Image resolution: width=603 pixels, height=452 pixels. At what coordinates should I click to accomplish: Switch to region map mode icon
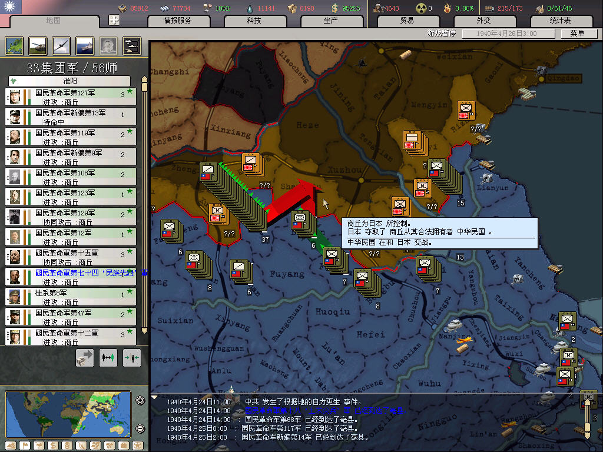click(95, 446)
